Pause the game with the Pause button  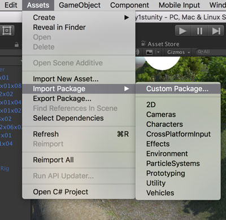click(x=199, y=31)
